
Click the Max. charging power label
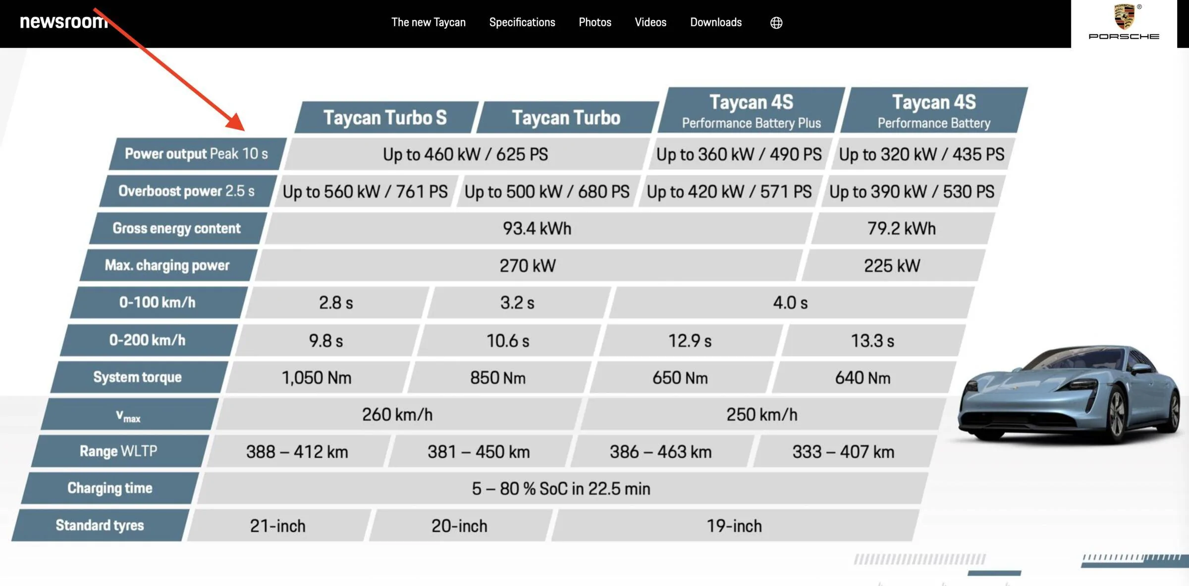[x=168, y=266]
